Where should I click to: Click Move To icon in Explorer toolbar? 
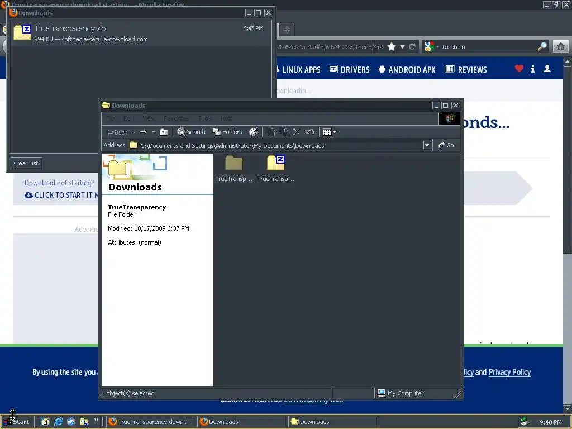pyautogui.click(x=271, y=132)
